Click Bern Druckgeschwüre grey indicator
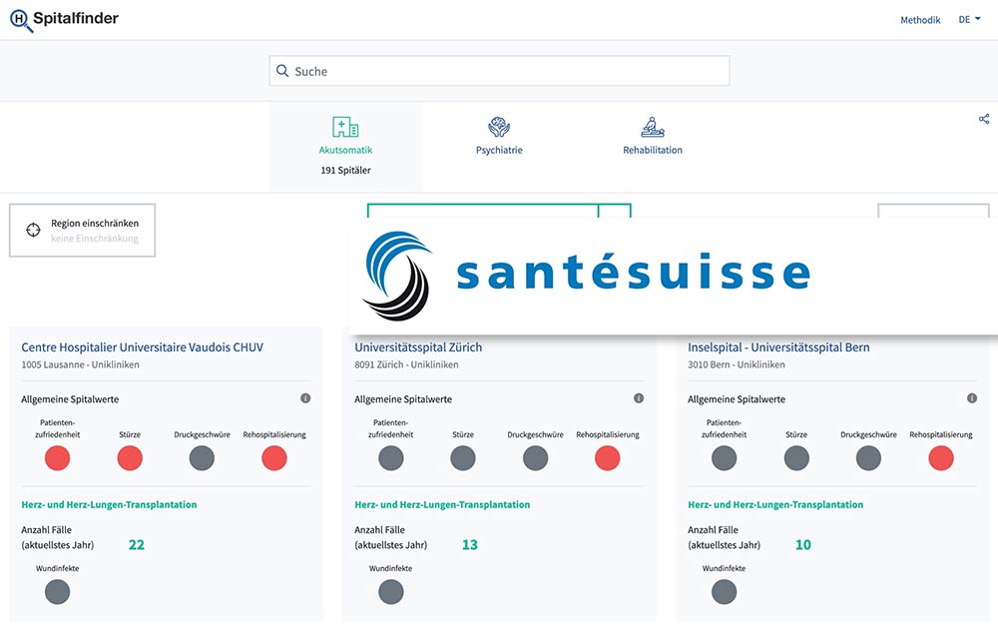 coord(868,458)
